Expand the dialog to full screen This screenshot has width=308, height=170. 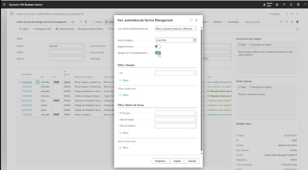[x=191, y=20]
